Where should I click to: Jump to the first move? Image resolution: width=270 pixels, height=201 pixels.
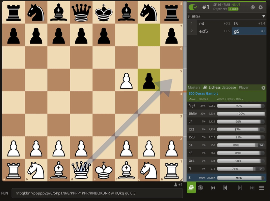tap(213, 188)
